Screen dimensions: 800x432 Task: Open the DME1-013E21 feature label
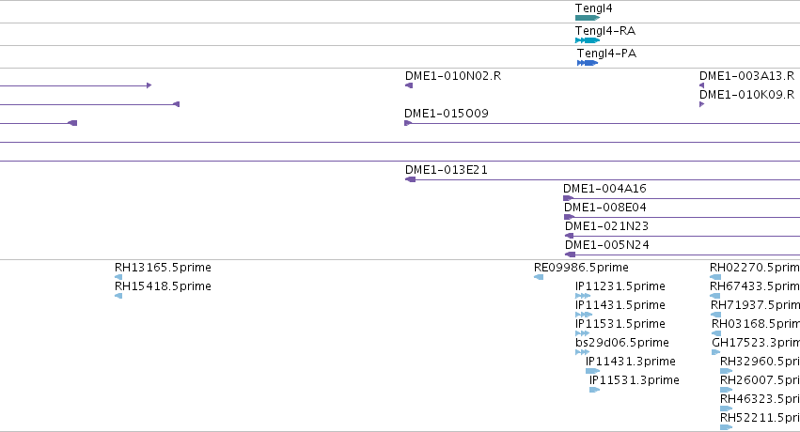(447, 170)
